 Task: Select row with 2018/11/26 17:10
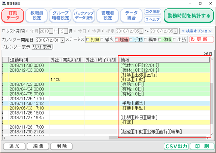click(x=106, y=99)
